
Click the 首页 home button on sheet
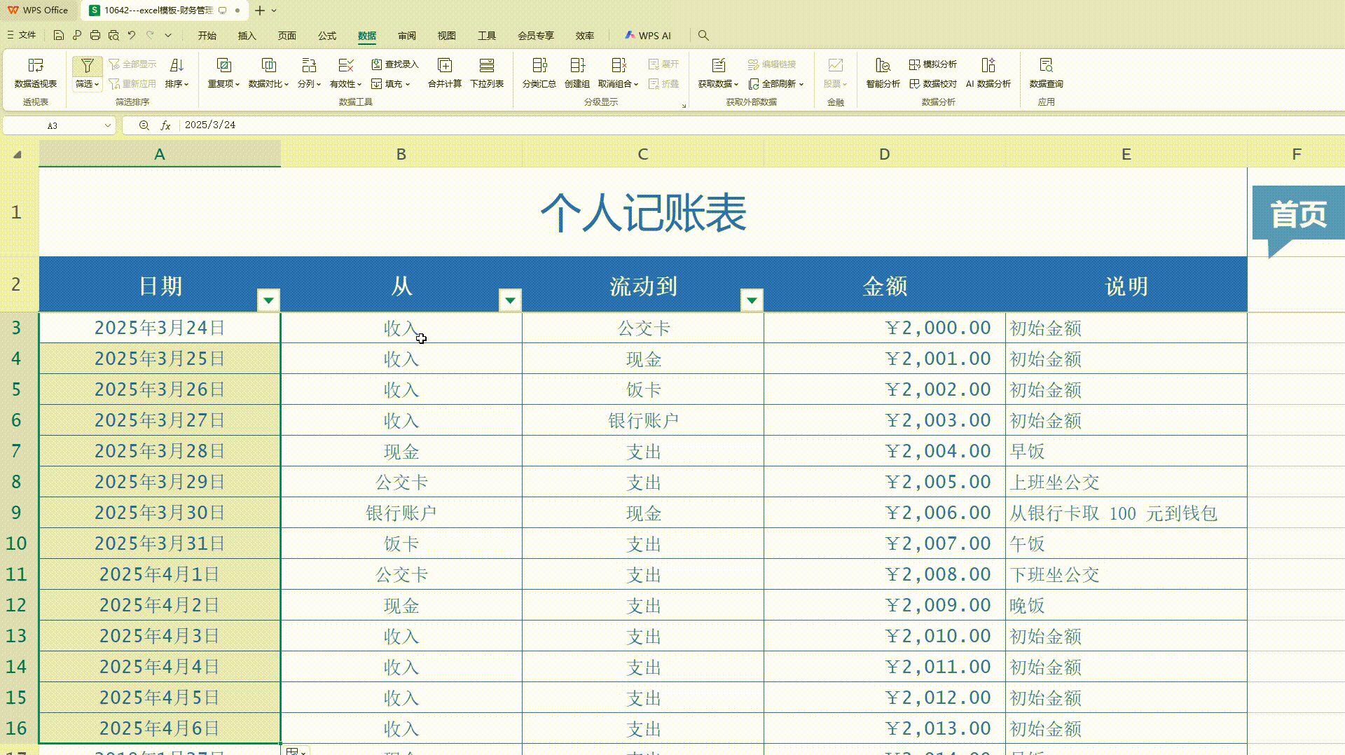coord(1298,214)
